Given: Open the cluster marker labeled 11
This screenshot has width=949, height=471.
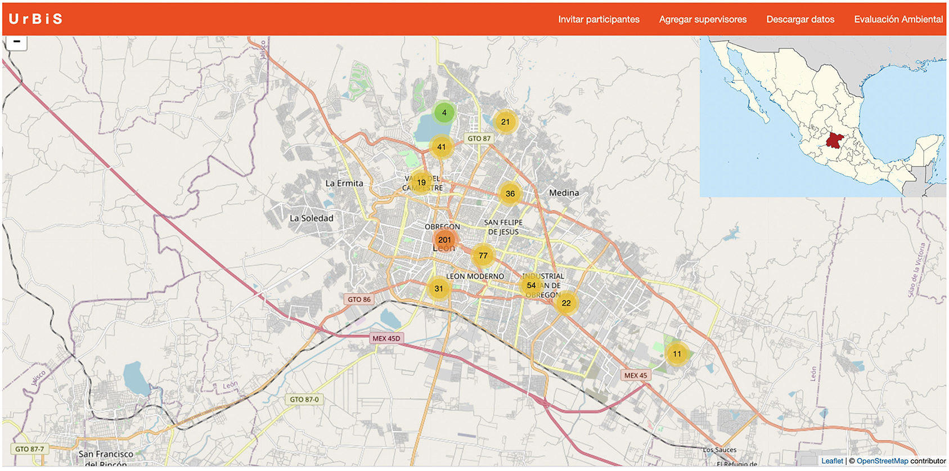Looking at the screenshot, I should coord(677,354).
